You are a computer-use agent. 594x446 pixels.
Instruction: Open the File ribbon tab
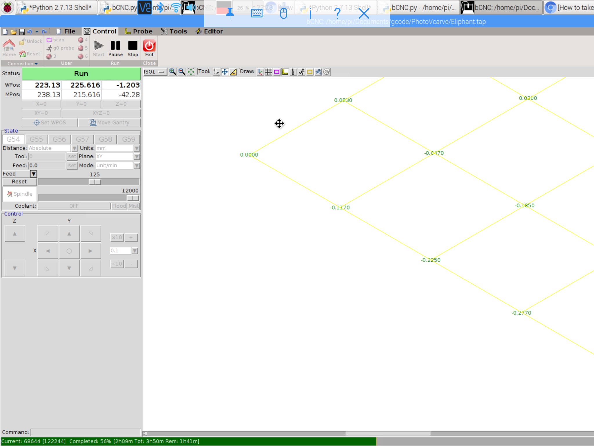66,31
